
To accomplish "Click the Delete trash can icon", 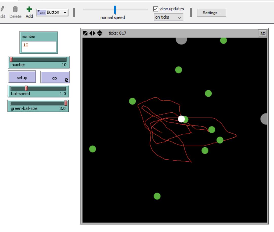I will (15, 9).
